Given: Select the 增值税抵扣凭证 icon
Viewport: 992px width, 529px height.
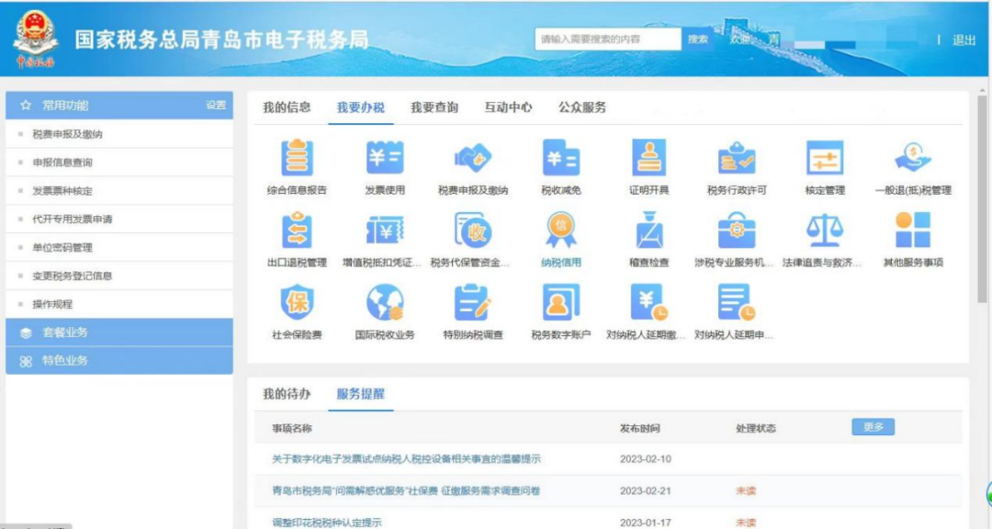Looking at the screenshot, I should (385, 231).
